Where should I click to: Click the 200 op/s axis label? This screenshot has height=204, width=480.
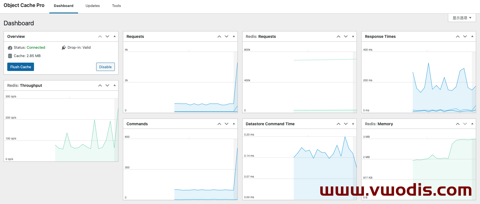tap(11, 118)
